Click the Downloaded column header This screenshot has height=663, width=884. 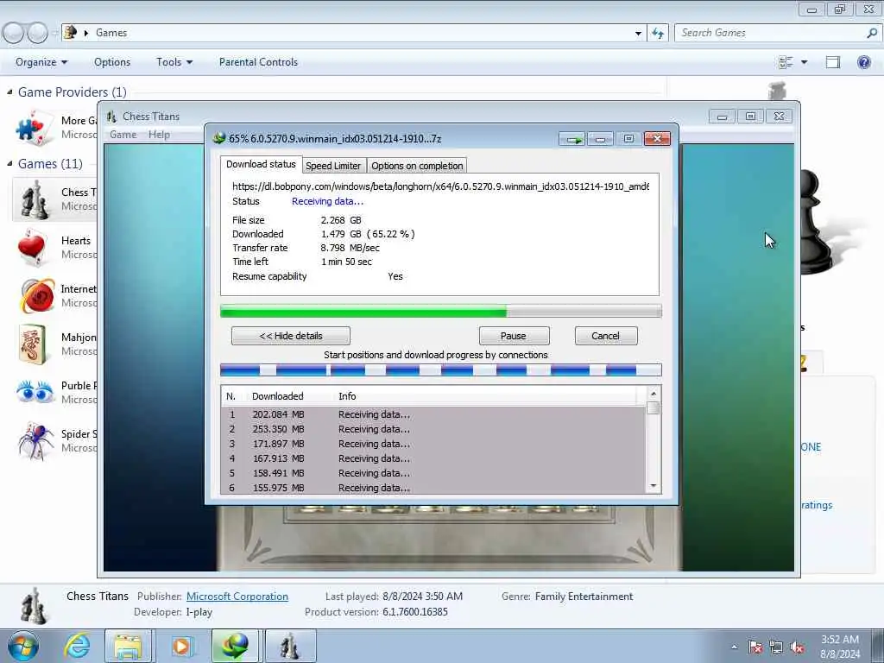tap(277, 396)
